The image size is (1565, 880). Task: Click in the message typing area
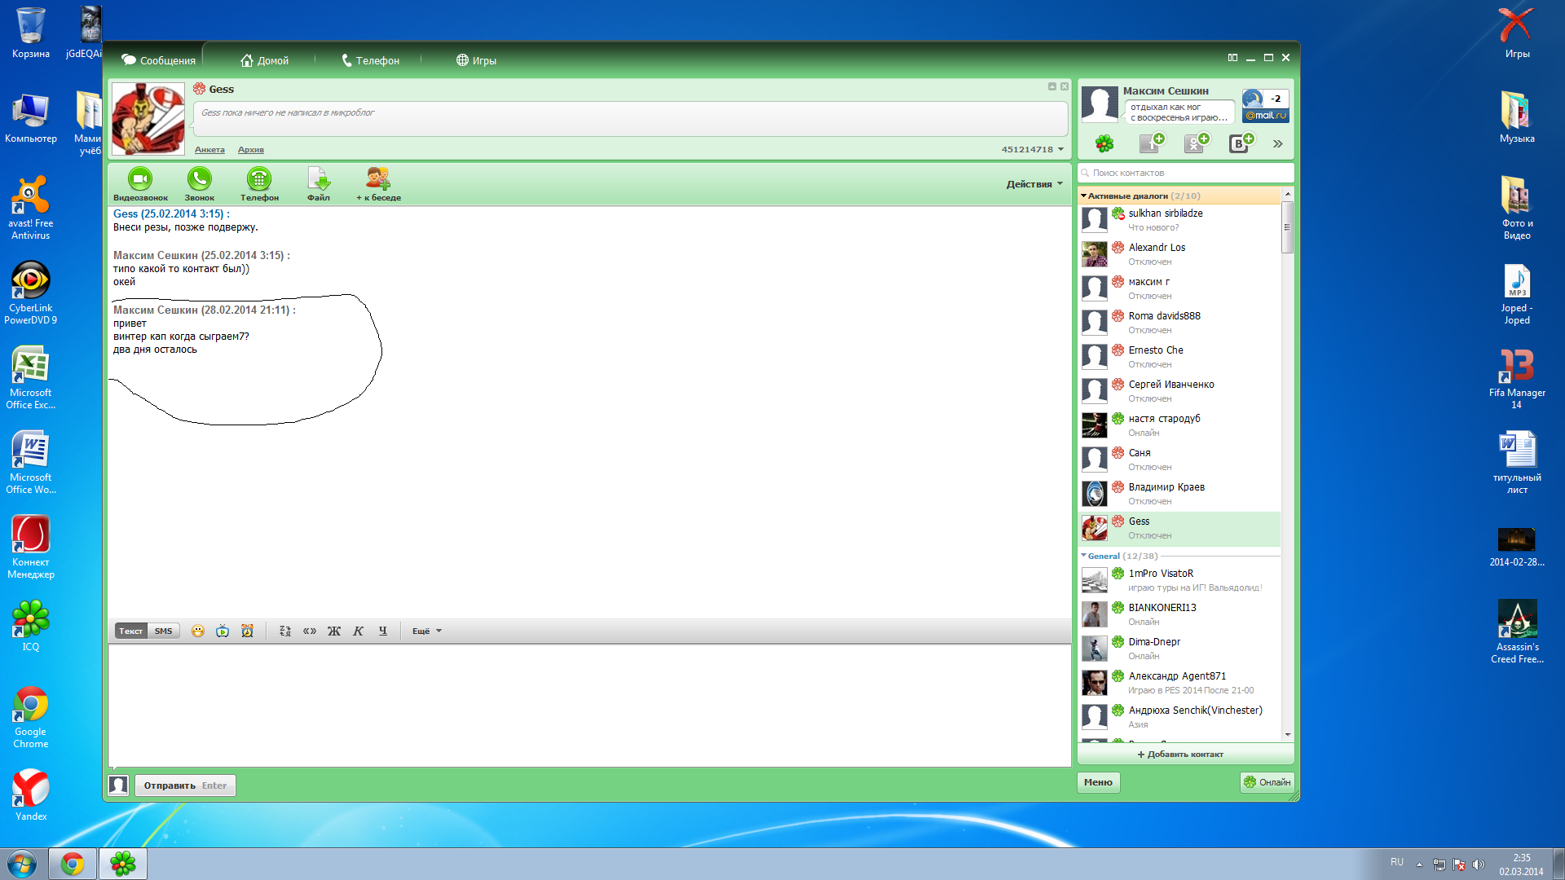point(589,705)
